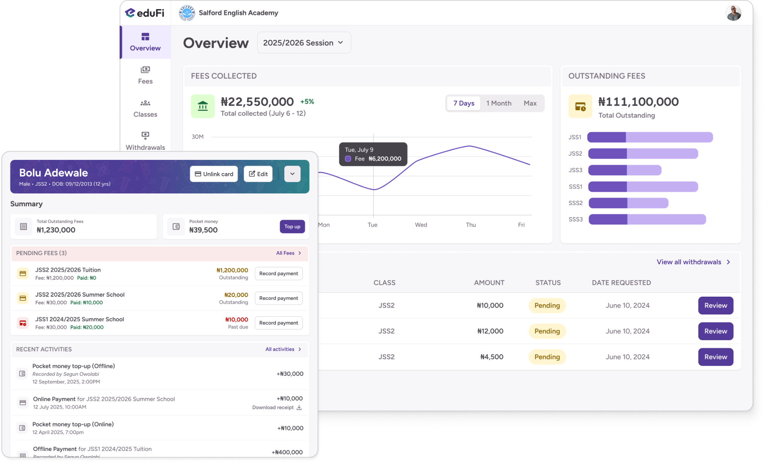The height and width of the screenshot is (463, 770).
Task: Click the chevron next to All Fees
Action: 300,253
